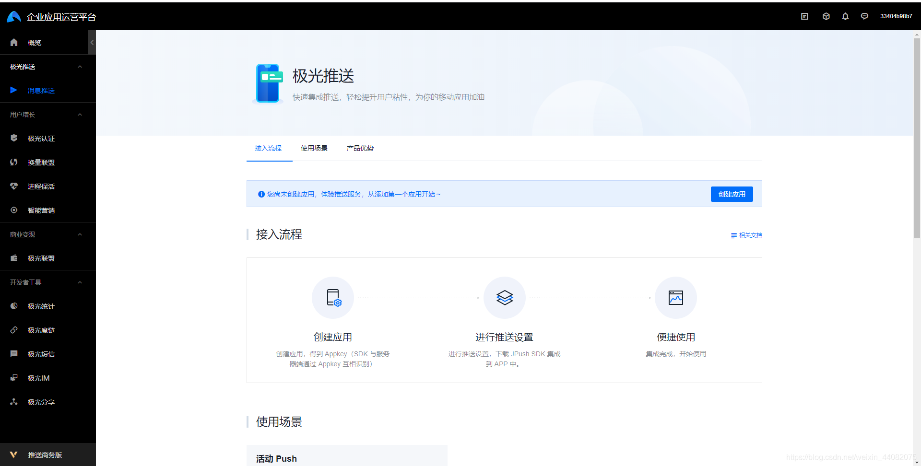Click the 创建应用 step title

(333, 337)
